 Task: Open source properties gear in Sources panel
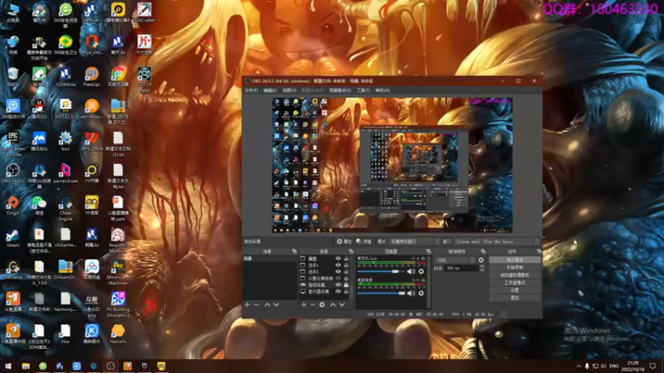click(x=322, y=304)
